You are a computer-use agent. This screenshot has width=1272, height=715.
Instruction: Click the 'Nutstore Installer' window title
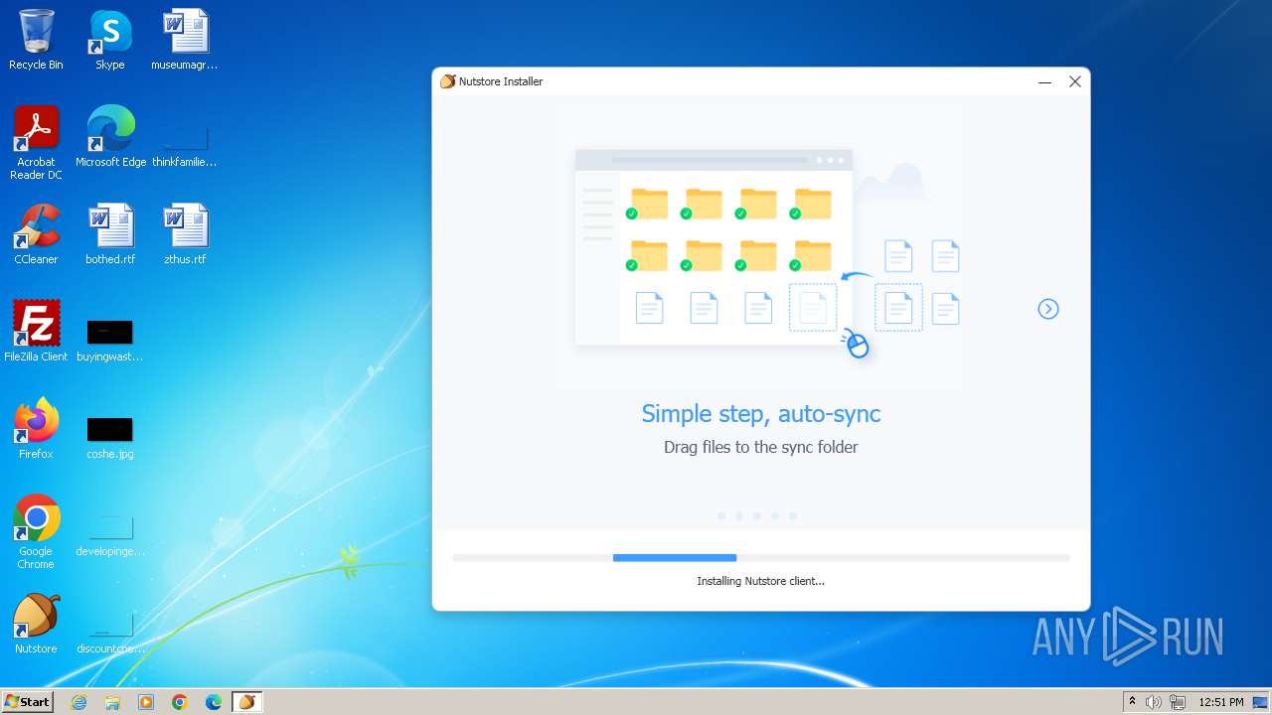(501, 81)
